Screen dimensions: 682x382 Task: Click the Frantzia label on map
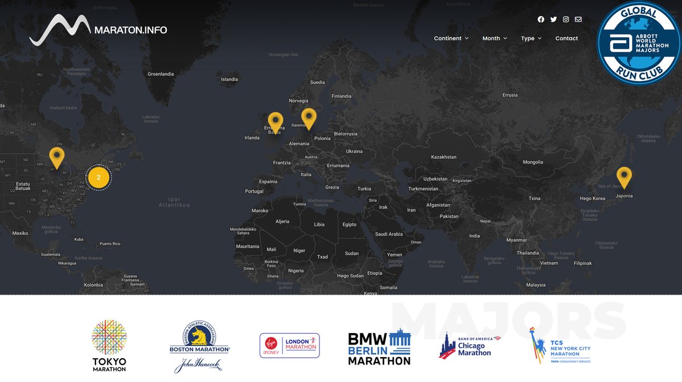click(281, 163)
